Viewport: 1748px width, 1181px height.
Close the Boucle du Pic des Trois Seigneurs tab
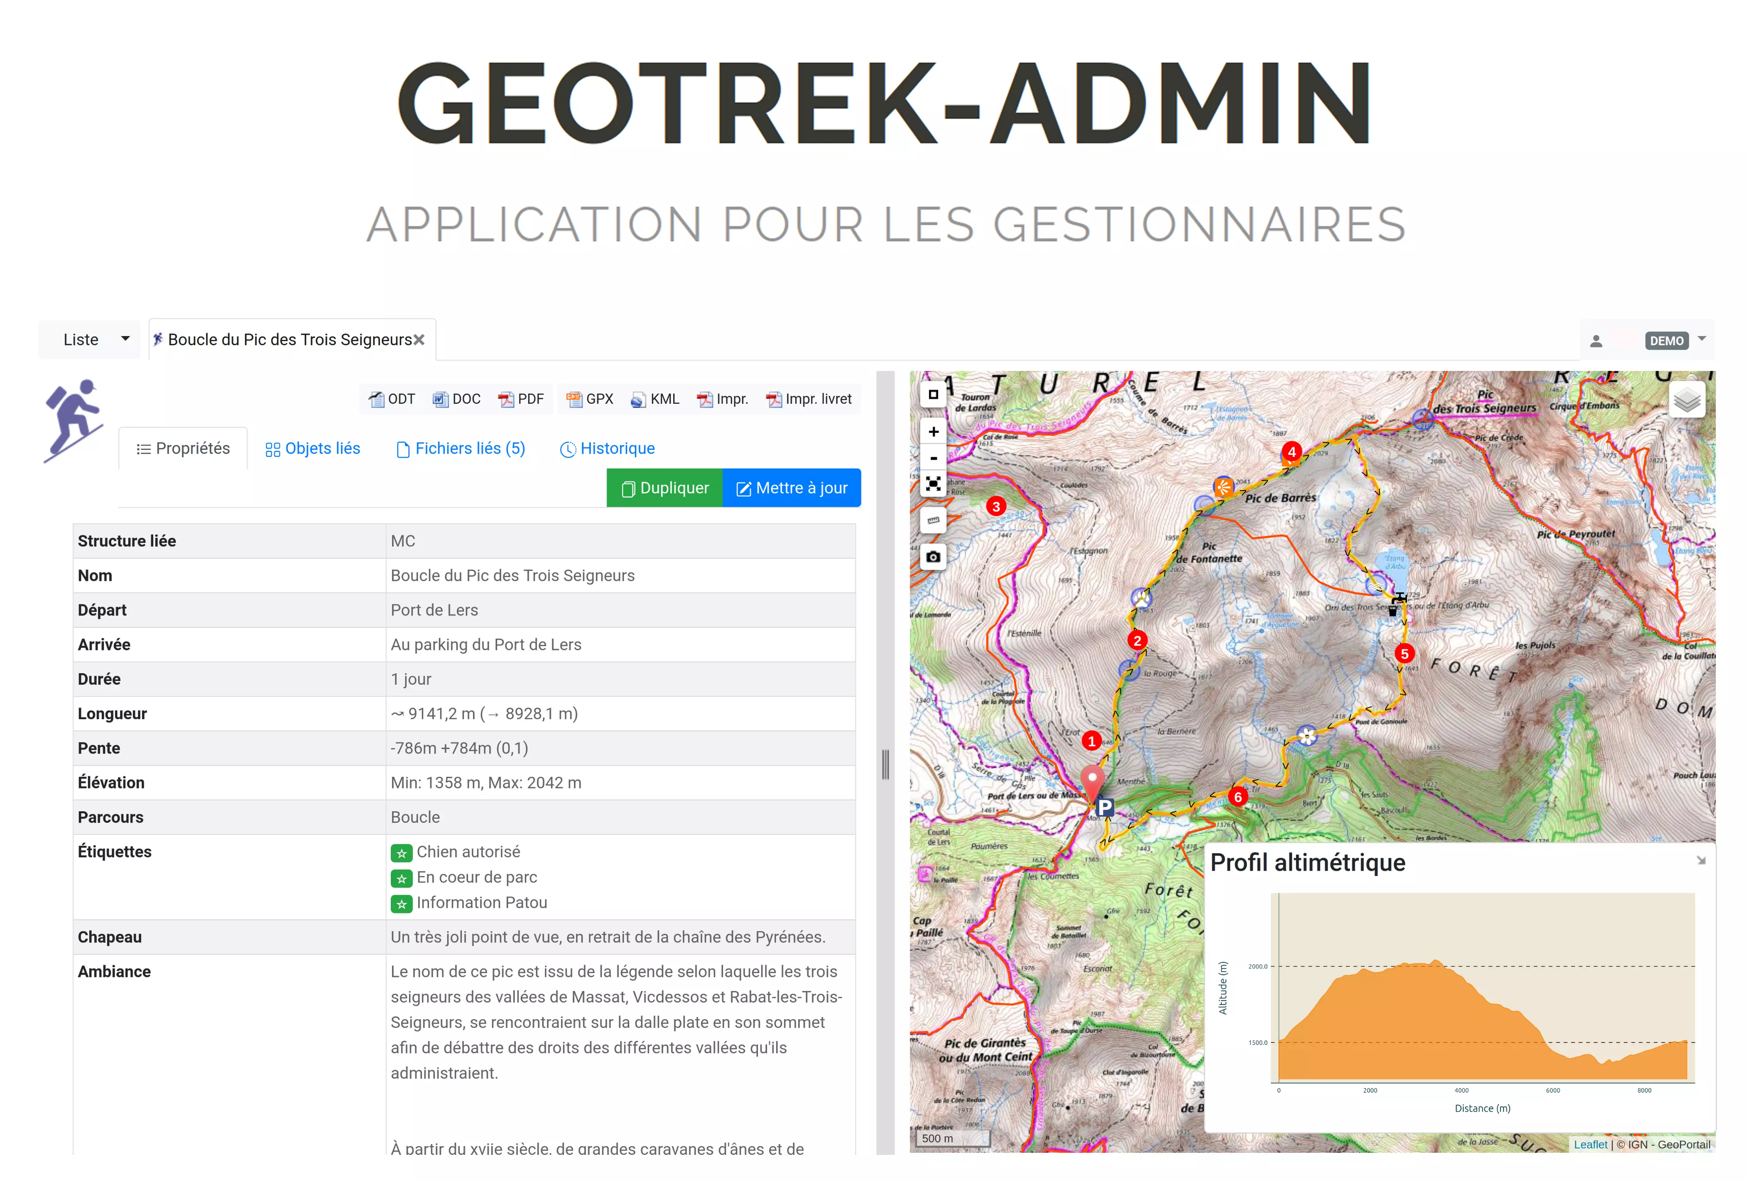tap(419, 340)
